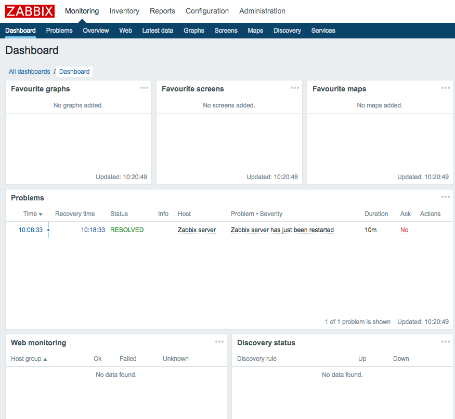The height and width of the screenshot is (419, 455).
Task: Click the Discovery rule column header
Action: tap(257, 359)
